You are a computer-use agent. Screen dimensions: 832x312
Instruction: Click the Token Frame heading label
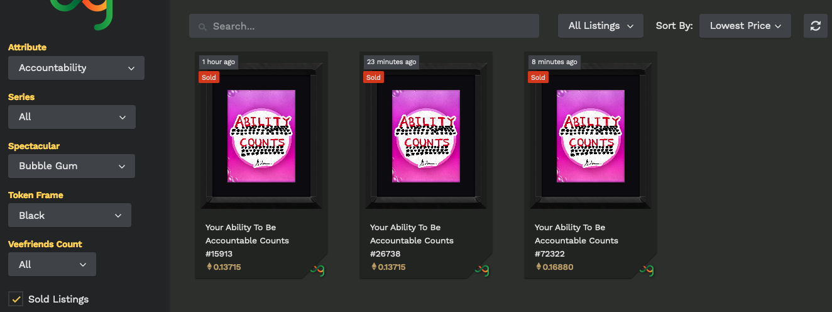[x=36, y=195]
